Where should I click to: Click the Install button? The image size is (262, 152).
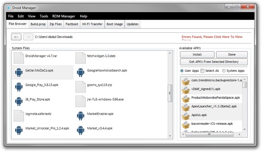[197, 54]
